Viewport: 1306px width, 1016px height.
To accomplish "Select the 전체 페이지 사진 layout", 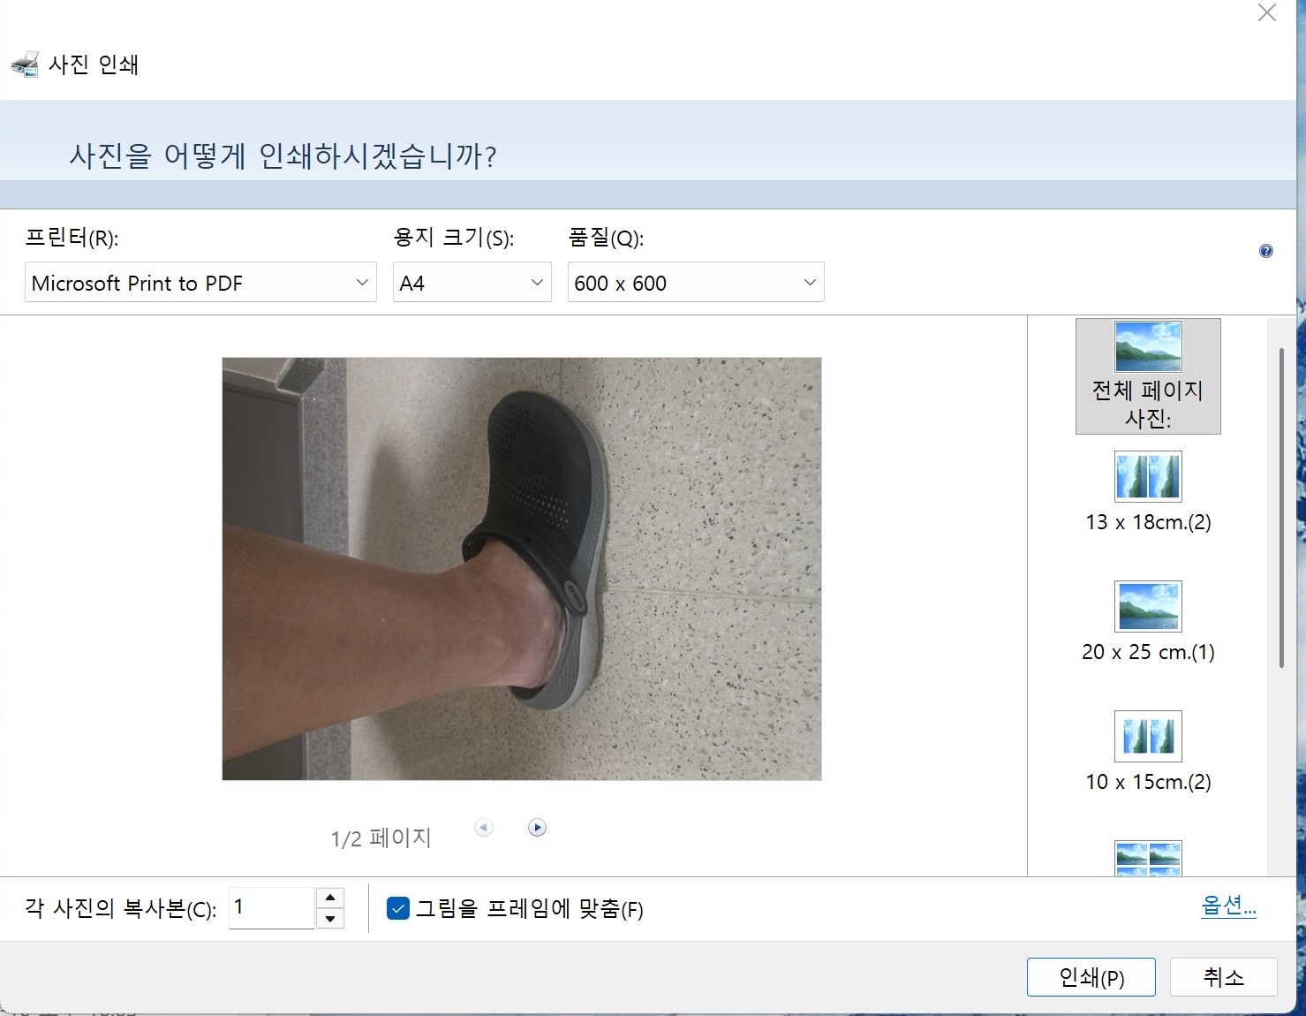I will point(1148,376).
